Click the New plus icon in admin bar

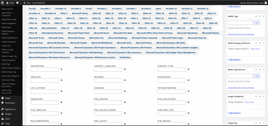coord(24,3)
